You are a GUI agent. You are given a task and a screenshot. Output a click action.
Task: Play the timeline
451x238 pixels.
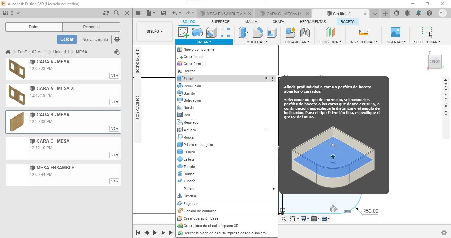pos(155,233)
